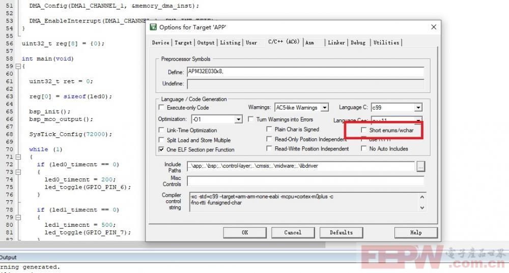
Task: Enable the Short enums/wchar checkbox
Action: pyautogui.click(x=363, y=130)
